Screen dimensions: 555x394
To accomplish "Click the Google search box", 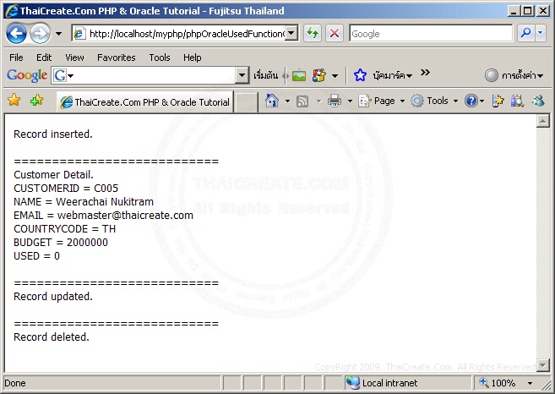I will click(x=431, y=34).
